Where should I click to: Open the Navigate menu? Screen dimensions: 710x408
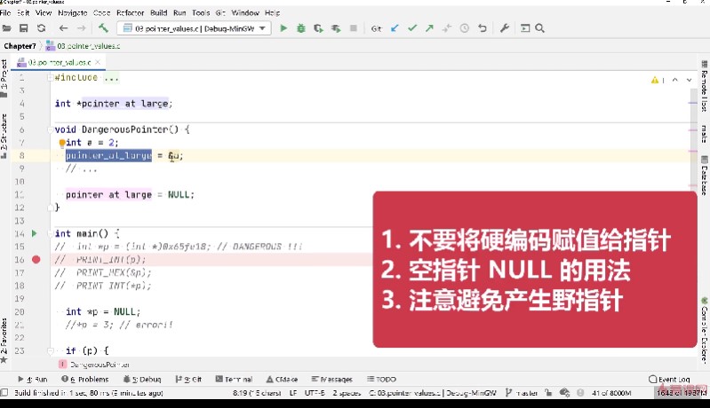[x=73, y=12]
